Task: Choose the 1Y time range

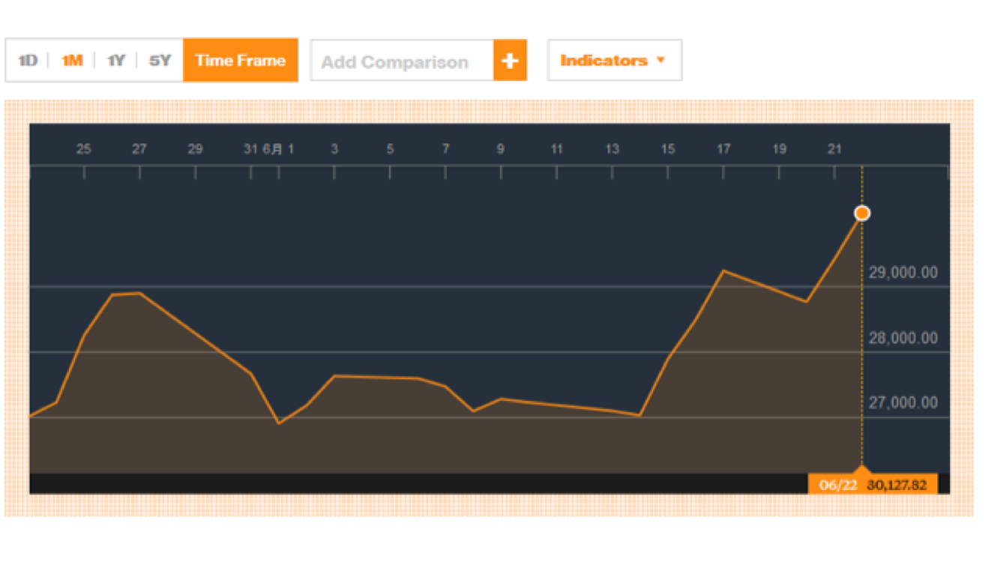Action: 115,61
